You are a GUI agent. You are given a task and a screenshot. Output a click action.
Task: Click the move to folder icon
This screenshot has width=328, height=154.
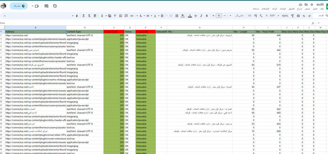[x=306, y=4]
